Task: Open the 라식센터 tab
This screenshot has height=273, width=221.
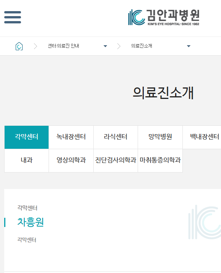Action: pos(115,137)
